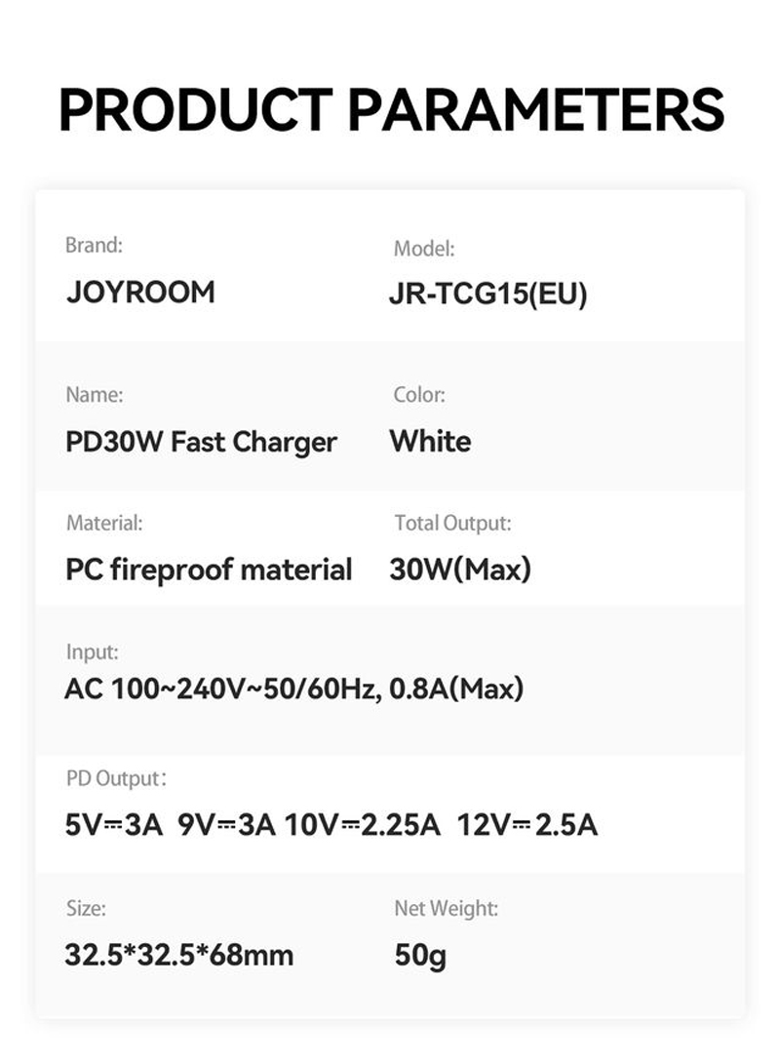The width and height of the screenshot is (780, 1064).
Task: Click the 50g weight value
Action: pos(420,956)
